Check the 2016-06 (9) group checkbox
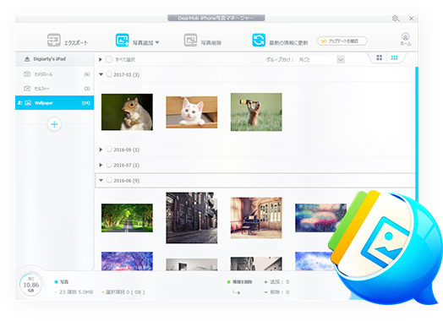The width and height of the screenshot is (443, 321). tap(109, 180)
